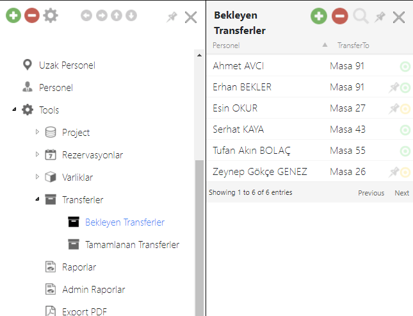Collapse the Tools tree node
The width and height of the screenshot is (413, 316).
coord(14,110)
